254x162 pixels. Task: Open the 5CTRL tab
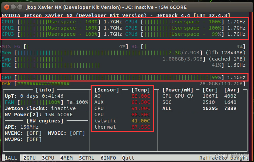point(86,158)
